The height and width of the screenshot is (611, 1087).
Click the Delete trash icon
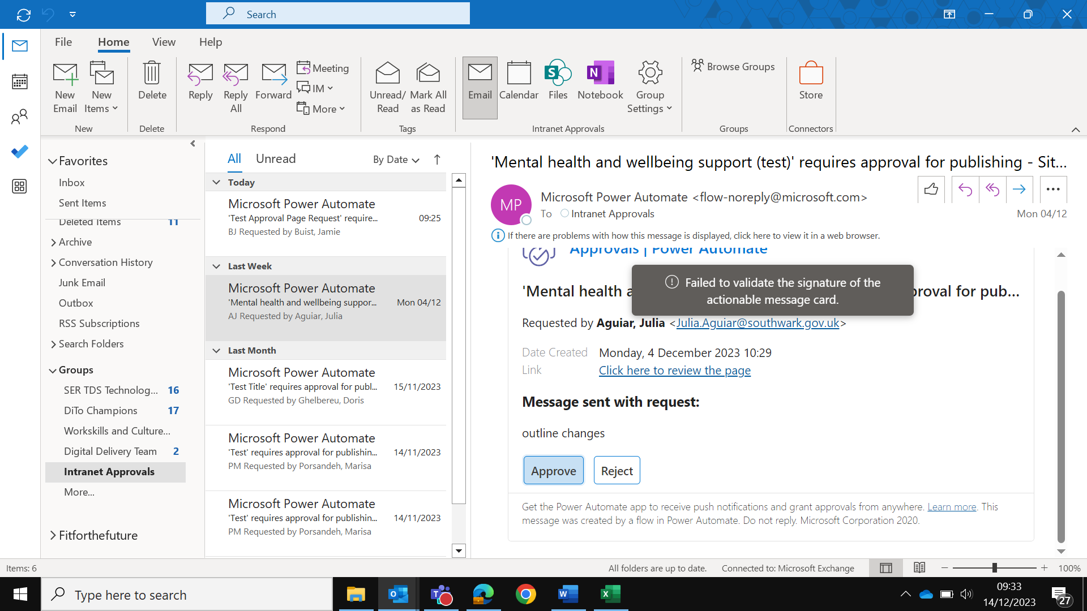click(152, 74)
